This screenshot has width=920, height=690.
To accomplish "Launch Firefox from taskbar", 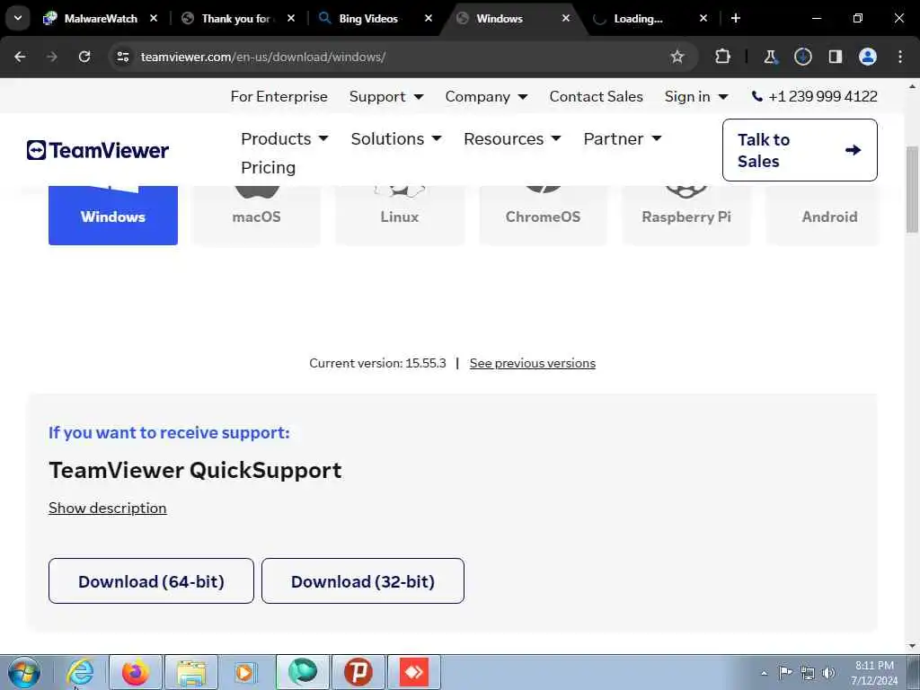I will tap(136, 672).
